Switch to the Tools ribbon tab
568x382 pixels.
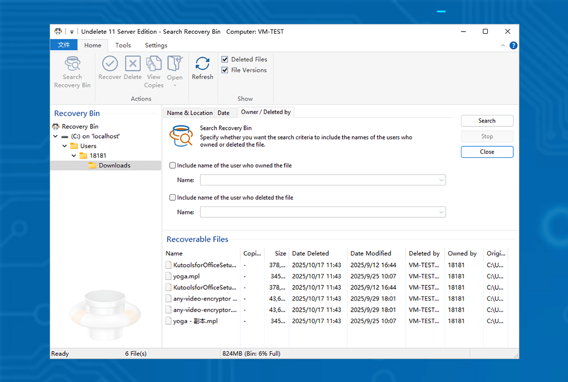pos(123,45)
